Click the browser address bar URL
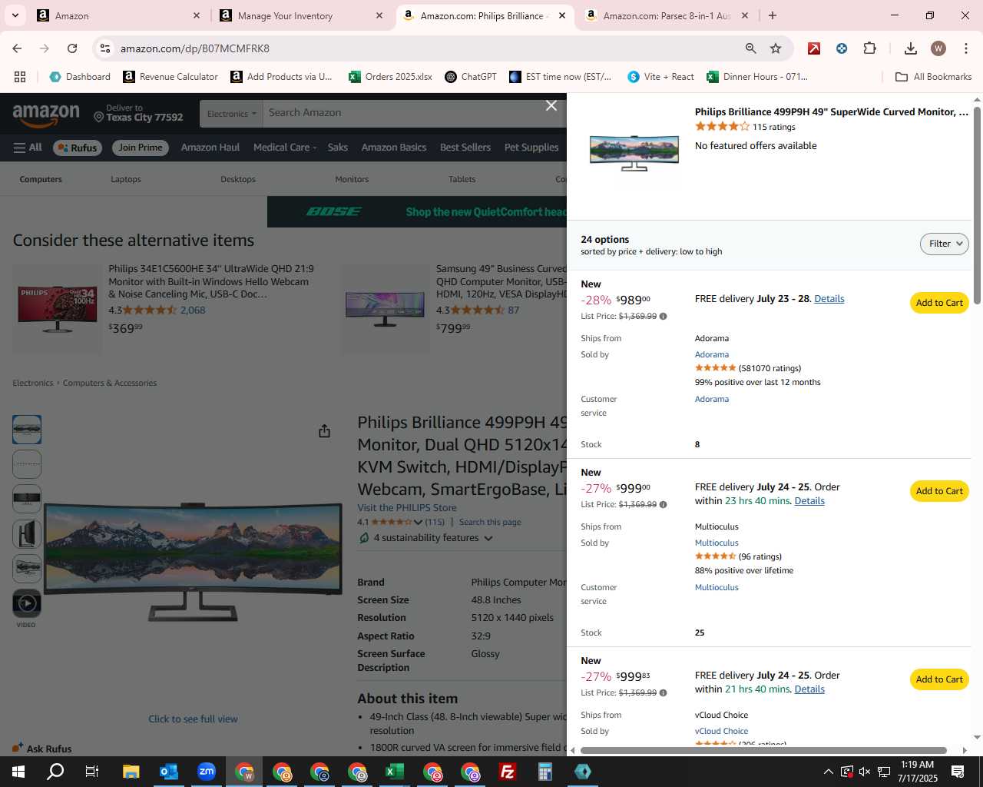The width and height of the screenshot is (983, 787). (x=195, y=48)
